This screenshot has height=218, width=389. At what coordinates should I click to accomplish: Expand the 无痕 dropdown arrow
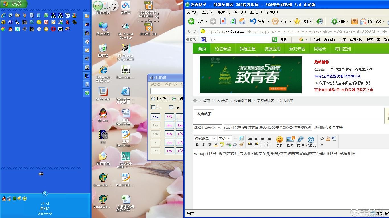point(290,22)
